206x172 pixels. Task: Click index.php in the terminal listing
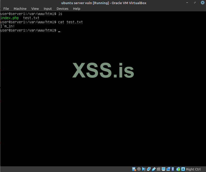click(x=10, y=18)
